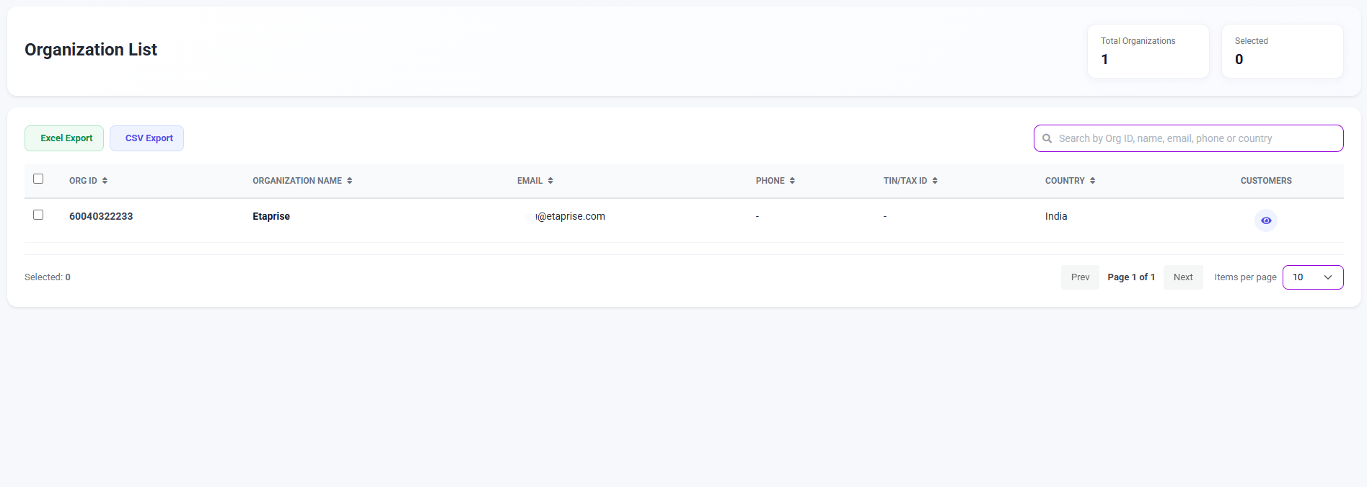1367x487 pixels.
Task: Download list via CSV Export
Action: tap(146, 138)
